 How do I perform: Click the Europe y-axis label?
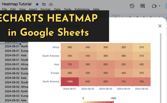[x=55, y=73]
